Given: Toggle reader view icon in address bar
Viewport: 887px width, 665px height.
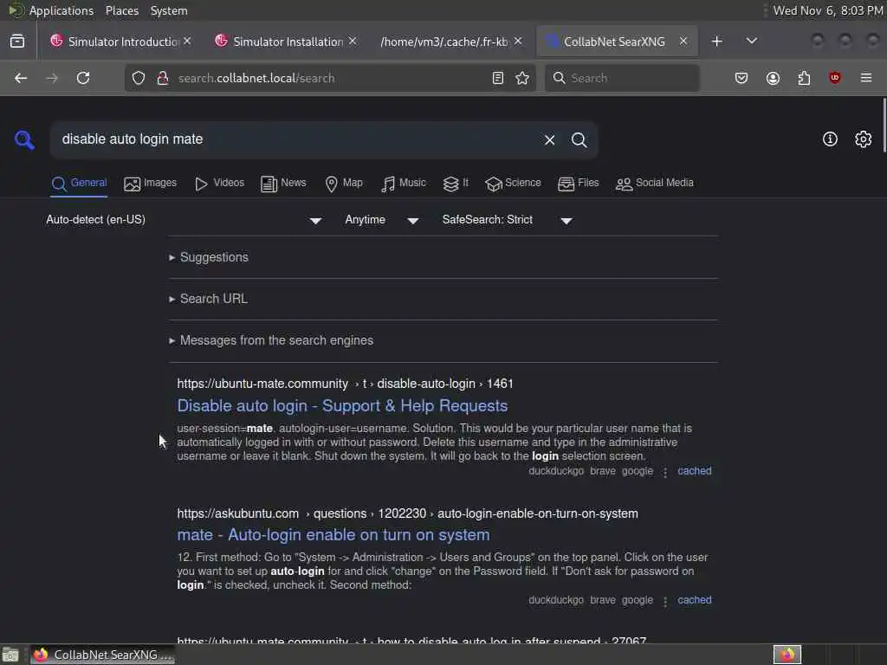Looking at the screenshot, I should 498,78.
